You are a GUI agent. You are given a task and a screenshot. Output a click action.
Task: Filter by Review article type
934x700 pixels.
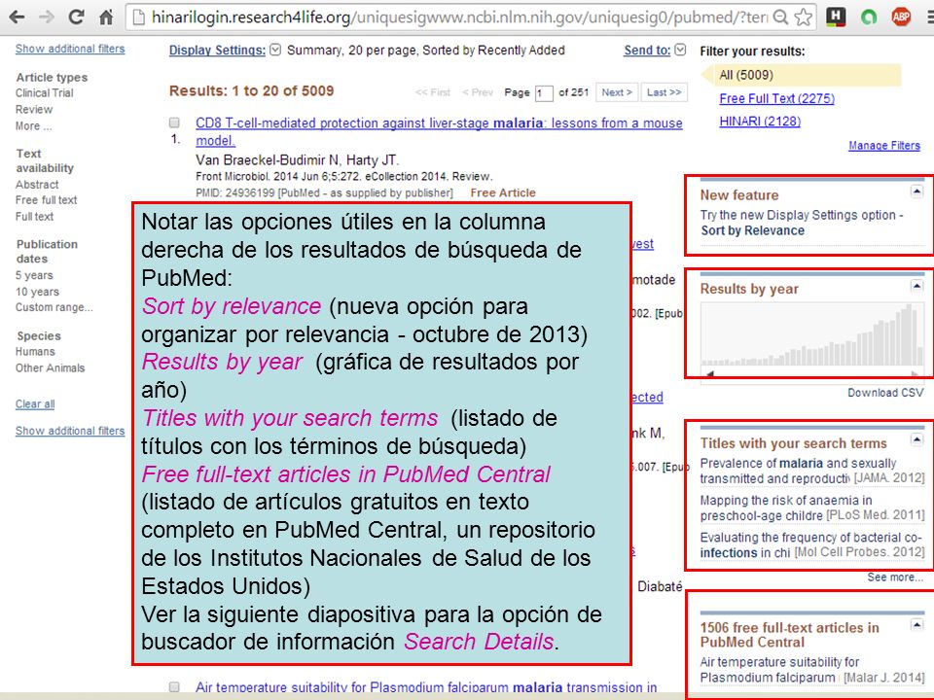pos(34,110)
